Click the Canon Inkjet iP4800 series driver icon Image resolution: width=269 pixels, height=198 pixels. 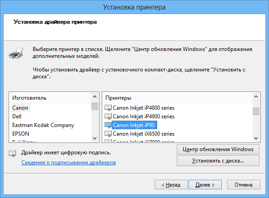pos(108,108)
